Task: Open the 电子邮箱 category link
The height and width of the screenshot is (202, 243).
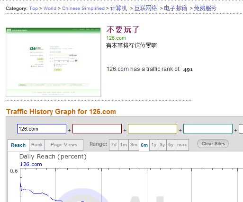Action: coord(175,8)
